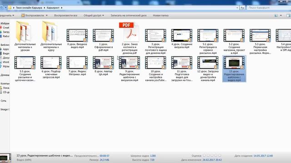
Task: Open Image item in navigation pane
Action: [x=5, y=110]
